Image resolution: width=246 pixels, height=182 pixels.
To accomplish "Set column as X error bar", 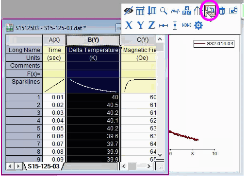I will (x=164, y=25).
